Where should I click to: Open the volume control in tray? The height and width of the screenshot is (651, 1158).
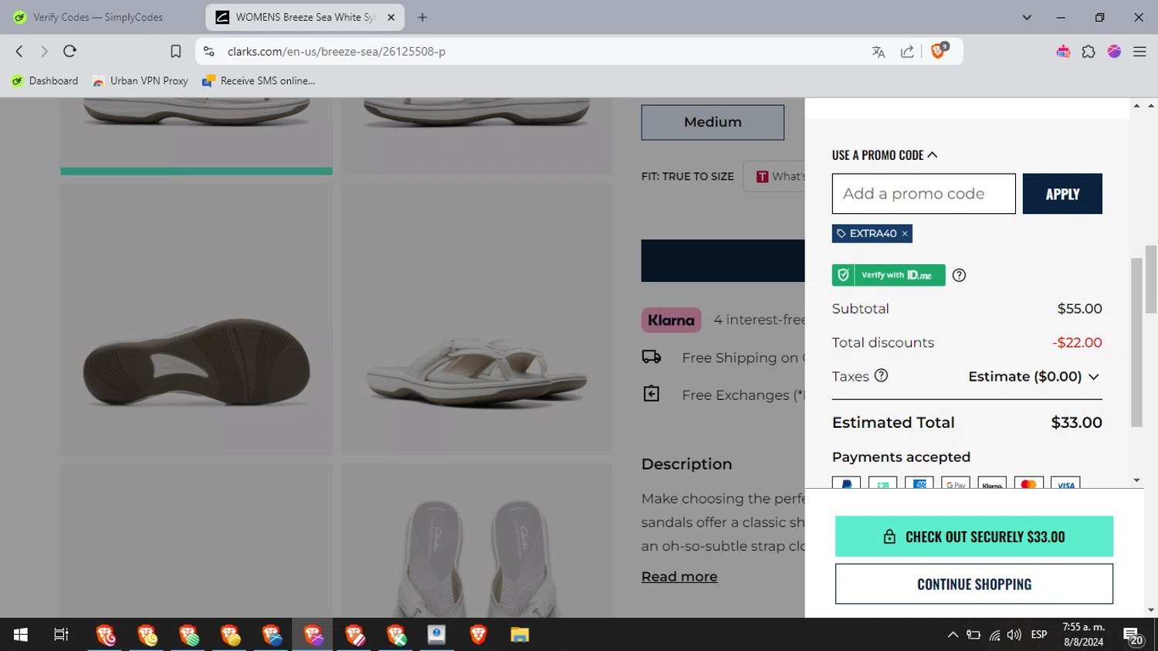click(1014, 635)
